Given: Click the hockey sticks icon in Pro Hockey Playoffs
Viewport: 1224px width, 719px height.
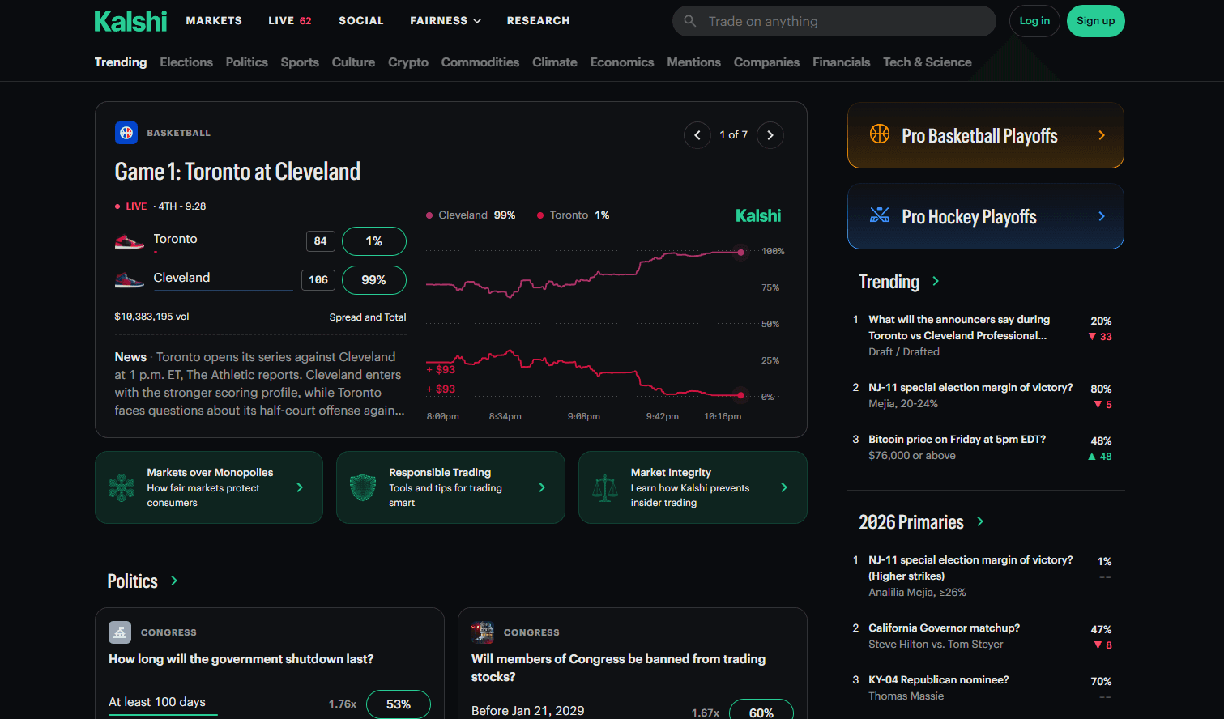Looking at the screenshot, I should click(x=880, y=215).
